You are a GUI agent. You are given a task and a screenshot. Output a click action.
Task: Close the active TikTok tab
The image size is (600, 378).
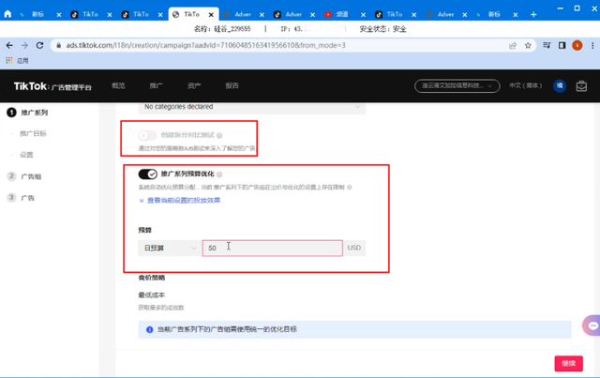pyautogui.click(x=211, y=15)
